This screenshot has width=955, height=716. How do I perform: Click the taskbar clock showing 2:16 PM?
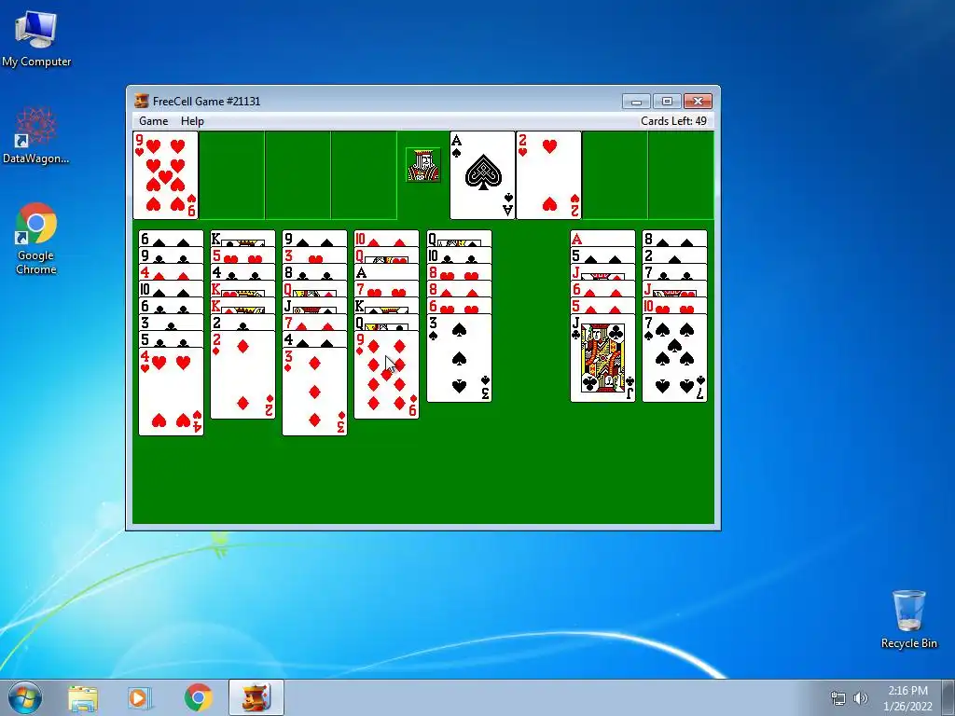[x=907, y=698]
